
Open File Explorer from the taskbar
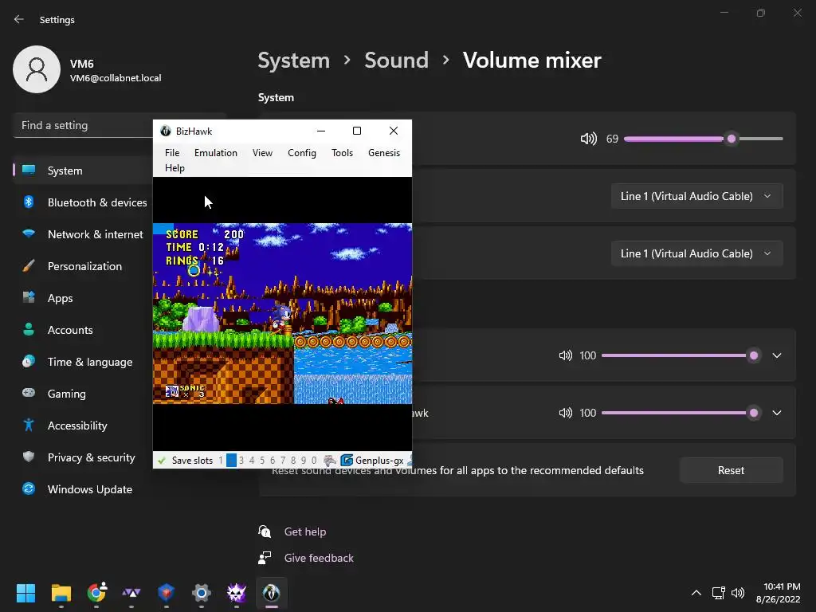(61, 593)
